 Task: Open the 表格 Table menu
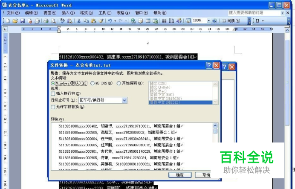[x=123, y=13]
